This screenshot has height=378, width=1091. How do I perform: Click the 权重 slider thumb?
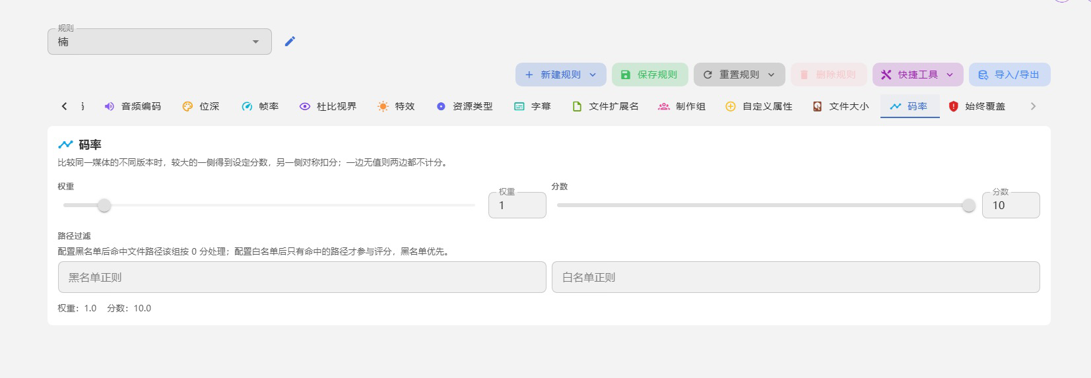click(104, 205)
